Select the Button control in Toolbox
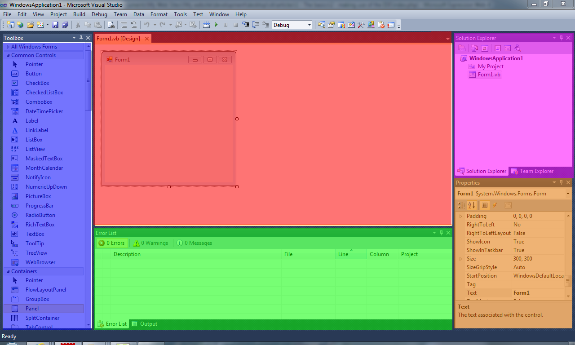Image resolution: width=575 pixels, height=345 pixels. pos(44,74)
